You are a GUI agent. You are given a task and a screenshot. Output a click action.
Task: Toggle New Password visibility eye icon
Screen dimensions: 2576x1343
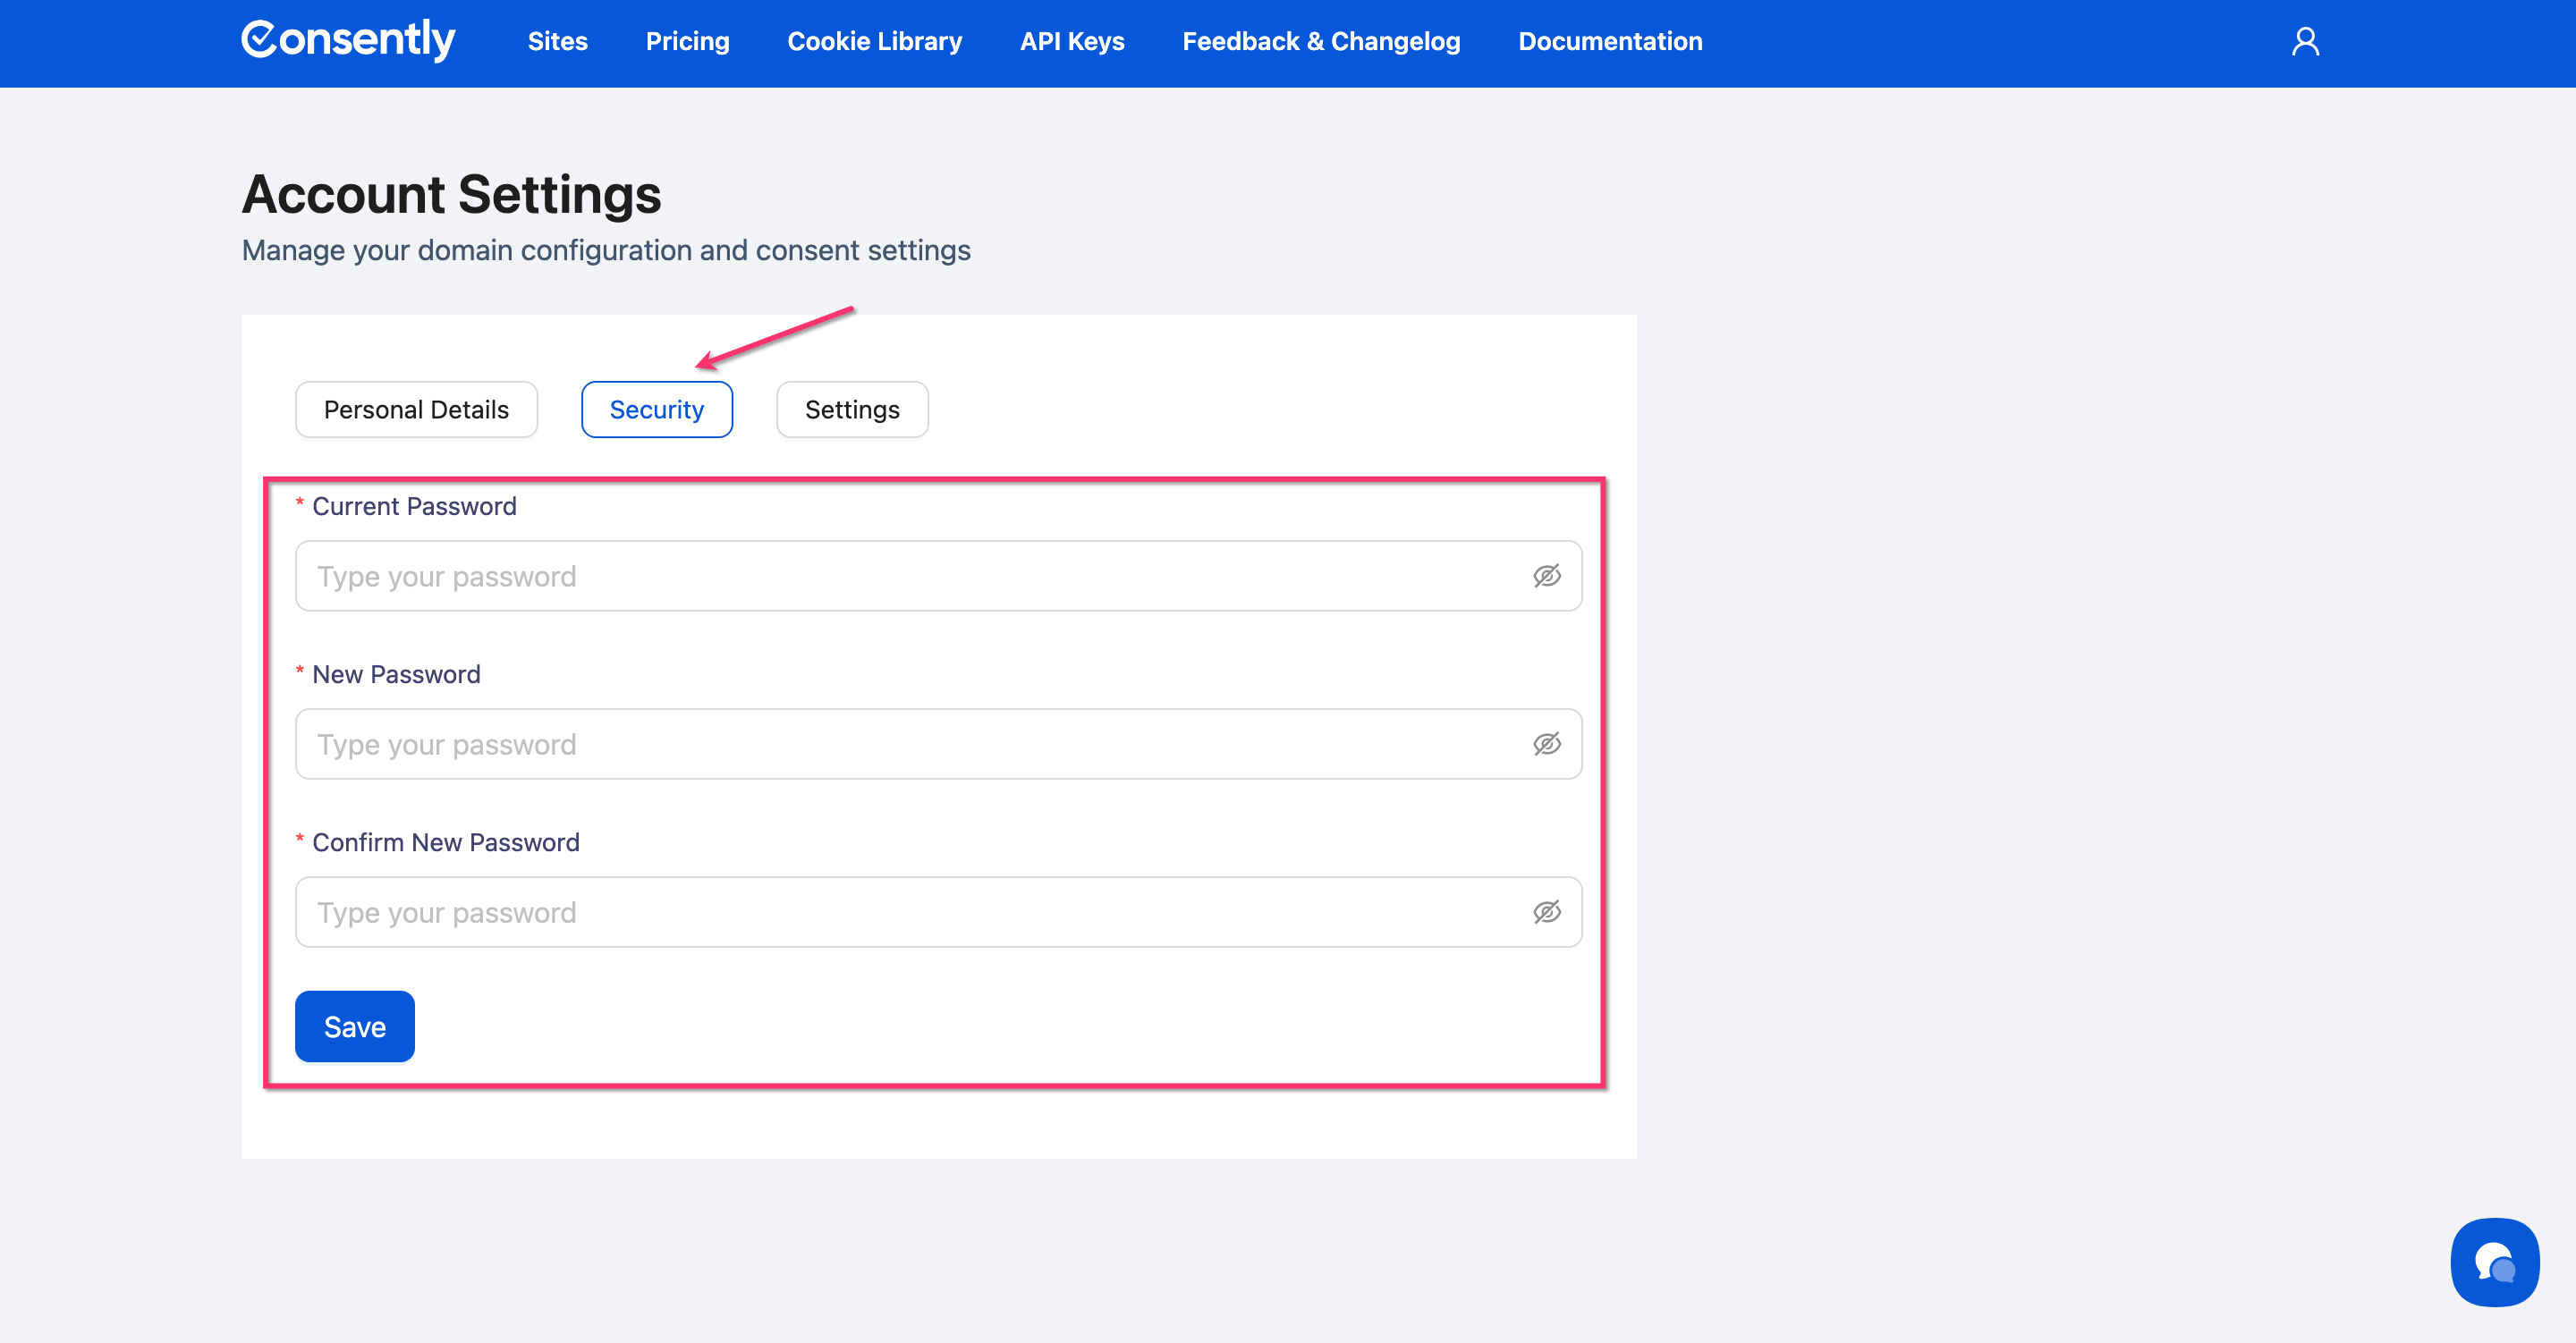point(1546,744)
